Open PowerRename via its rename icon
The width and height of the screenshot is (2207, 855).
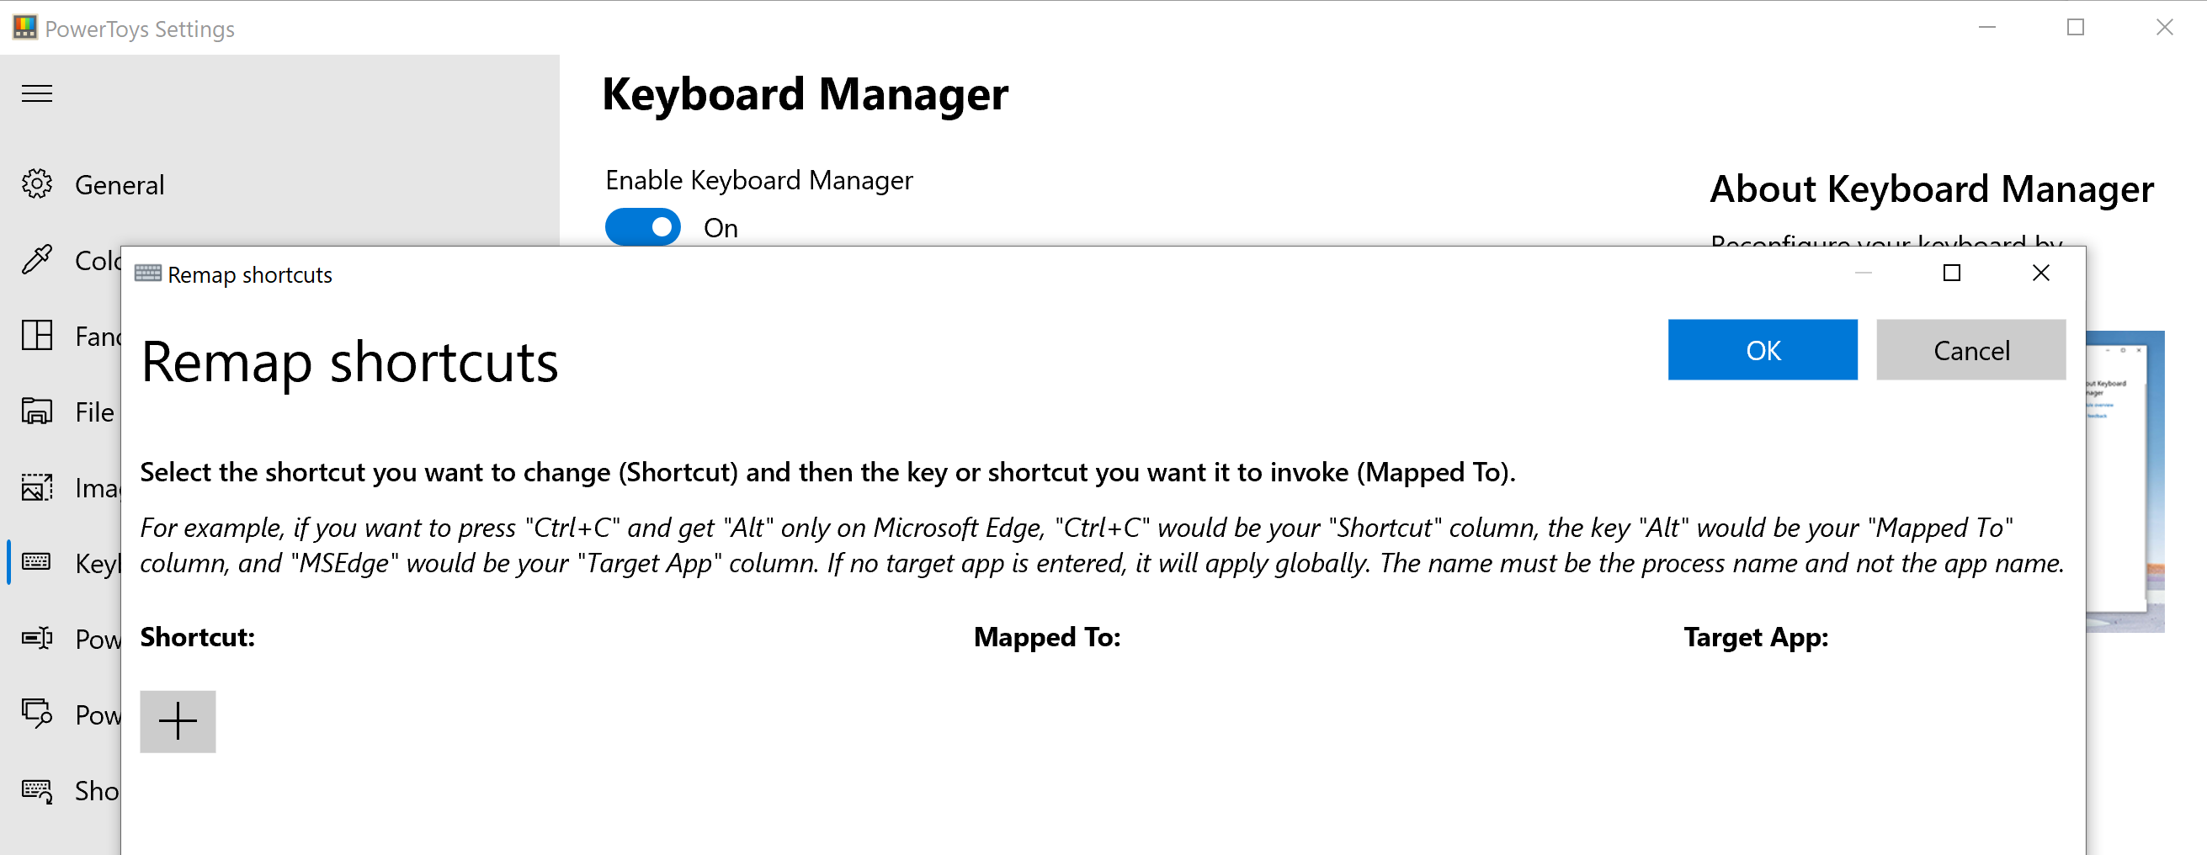coord(37,638)
